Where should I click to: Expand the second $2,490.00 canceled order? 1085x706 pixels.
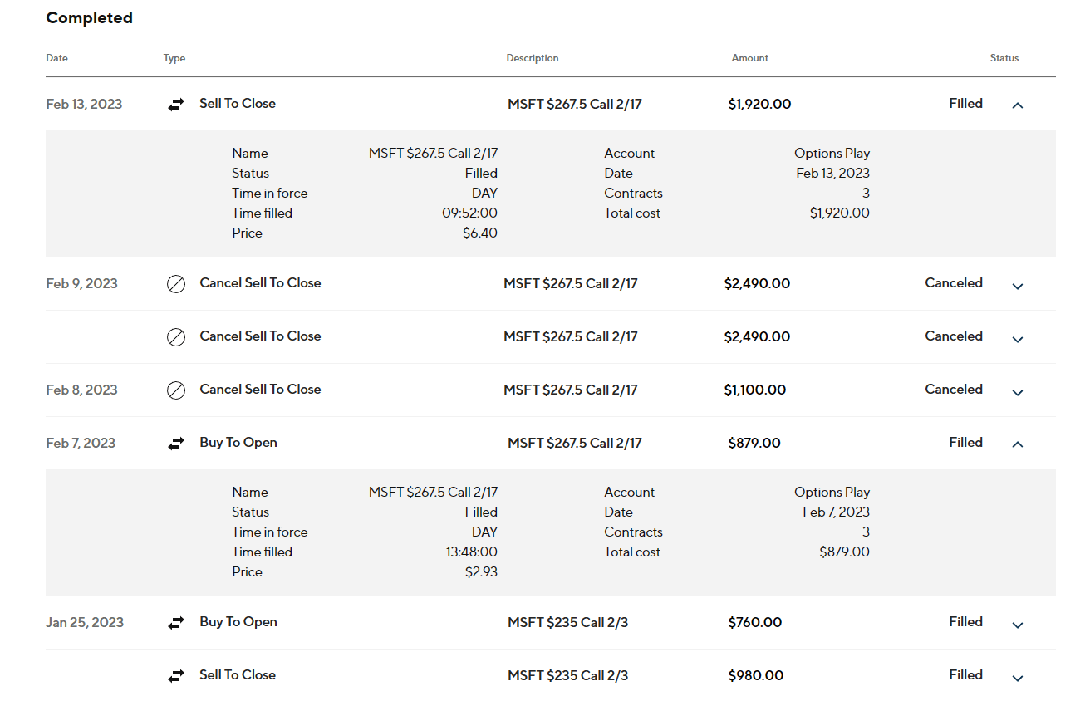(1018, 339)
